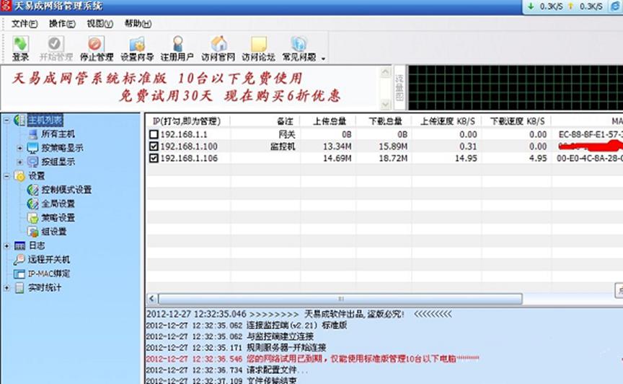Click the 实时统计 icon
623x384 pixels.
19,288
